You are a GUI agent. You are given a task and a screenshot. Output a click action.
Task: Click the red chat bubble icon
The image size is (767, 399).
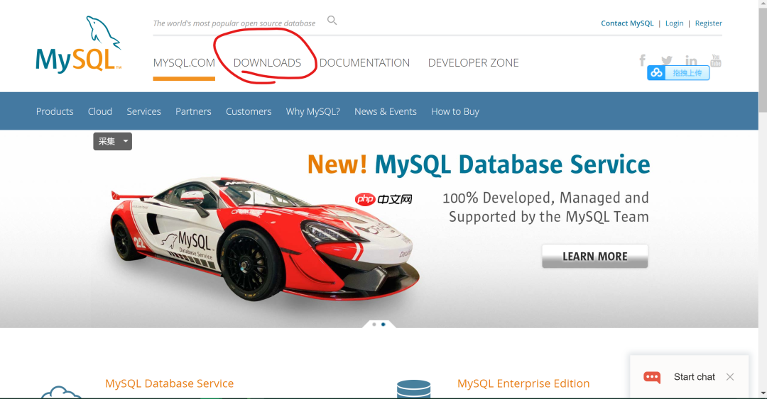(651, 377)
